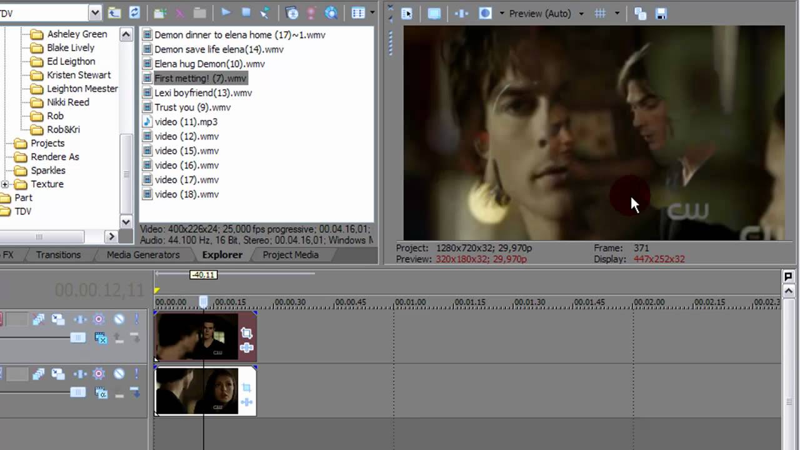
Task: Click the bottom track level slider handle
Action: [x=77, y=392]
